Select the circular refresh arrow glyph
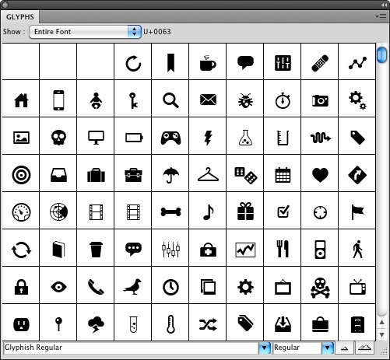The height and width of the screenshot is (360, 390). [x=133, y=63]
